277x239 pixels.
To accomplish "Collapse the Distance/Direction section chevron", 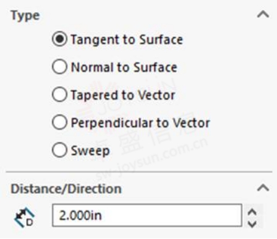I will coord(263,188).
